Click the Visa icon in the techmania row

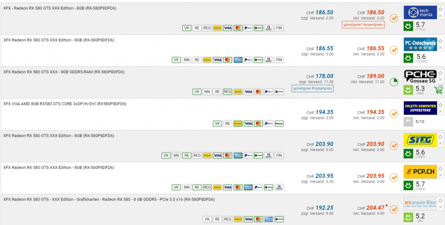(227, 28)
